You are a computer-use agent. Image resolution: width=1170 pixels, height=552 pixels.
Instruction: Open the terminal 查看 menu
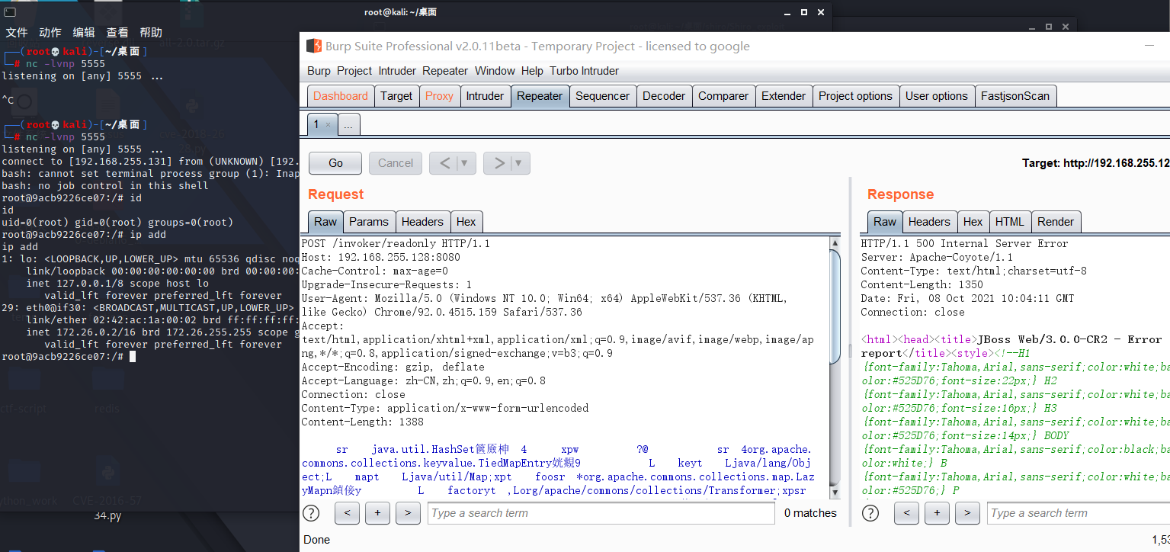pos(117,32)
